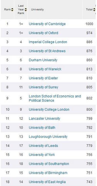Visit University of St Andrews link
This screenshot has width=97, height=186.
47,51
